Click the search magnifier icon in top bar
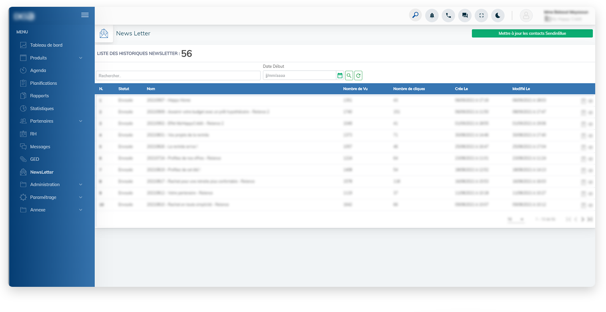 415,16
